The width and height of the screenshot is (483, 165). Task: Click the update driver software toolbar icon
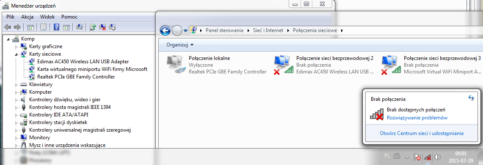(x=93, y=27)
